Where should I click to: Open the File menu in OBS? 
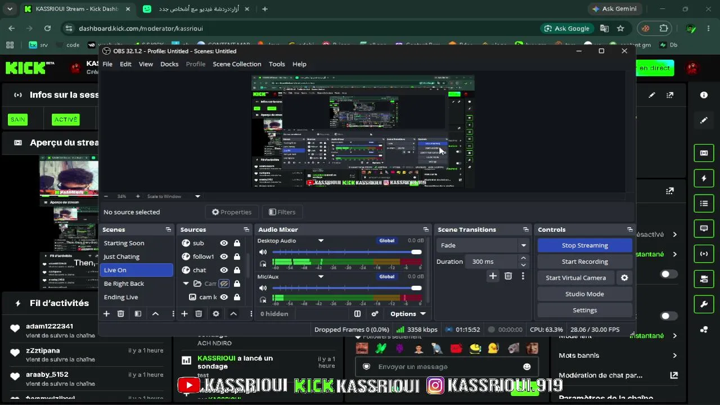click(x=107, y=64)
